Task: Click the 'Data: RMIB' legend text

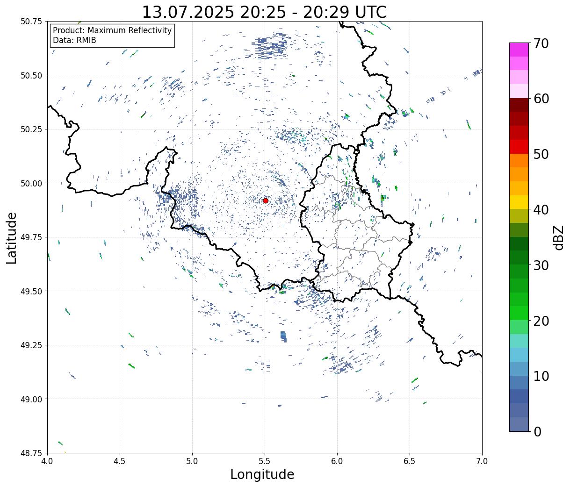Action: (x=74, y=40)
